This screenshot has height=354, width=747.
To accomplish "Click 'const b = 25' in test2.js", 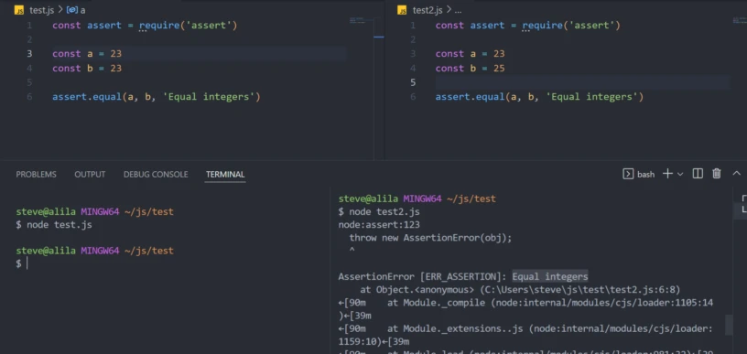I will coord(470,69).
